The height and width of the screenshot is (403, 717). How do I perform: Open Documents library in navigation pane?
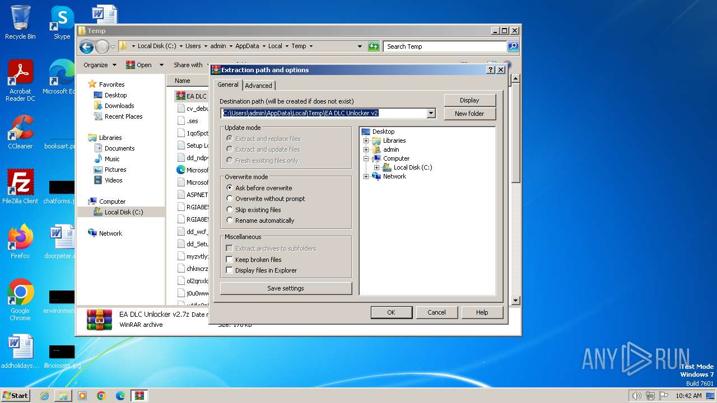[x=119, y=148]
